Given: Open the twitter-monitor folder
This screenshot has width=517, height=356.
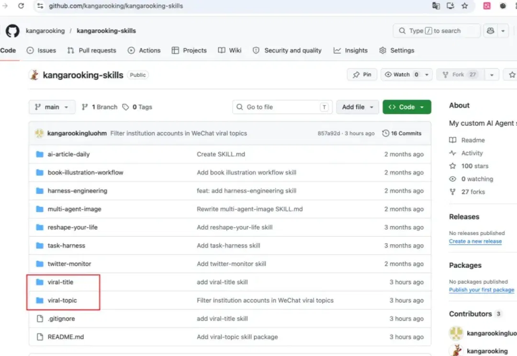Looking at the screenshot, I should pos(69,264).
